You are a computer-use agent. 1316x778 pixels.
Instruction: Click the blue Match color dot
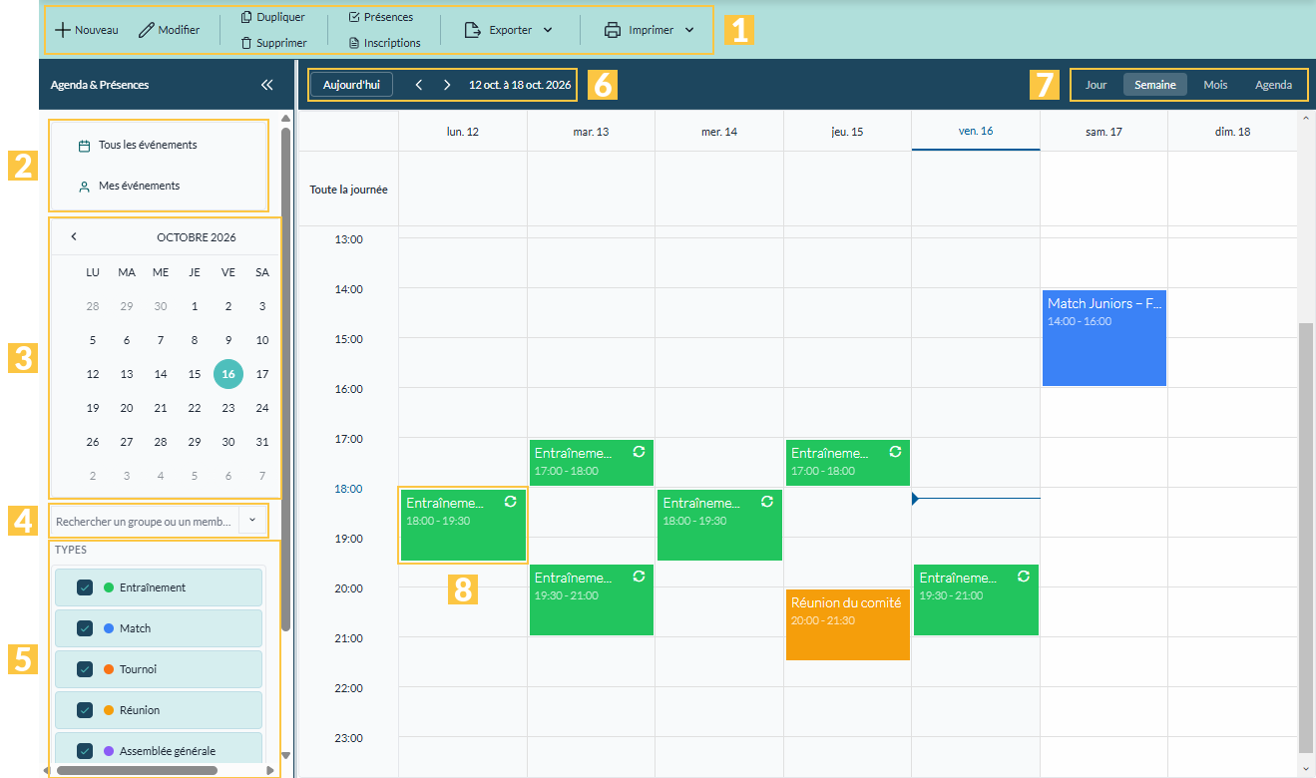point(109,628)
